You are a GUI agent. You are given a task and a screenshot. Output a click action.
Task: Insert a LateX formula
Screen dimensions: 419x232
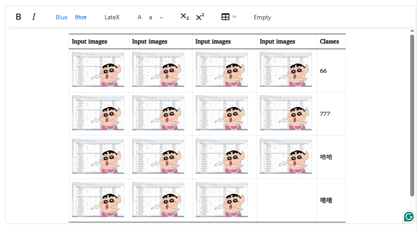pos(112,18)
